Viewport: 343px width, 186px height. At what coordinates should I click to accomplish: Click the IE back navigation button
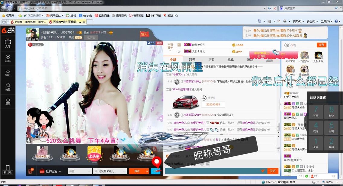coord(4,8)
